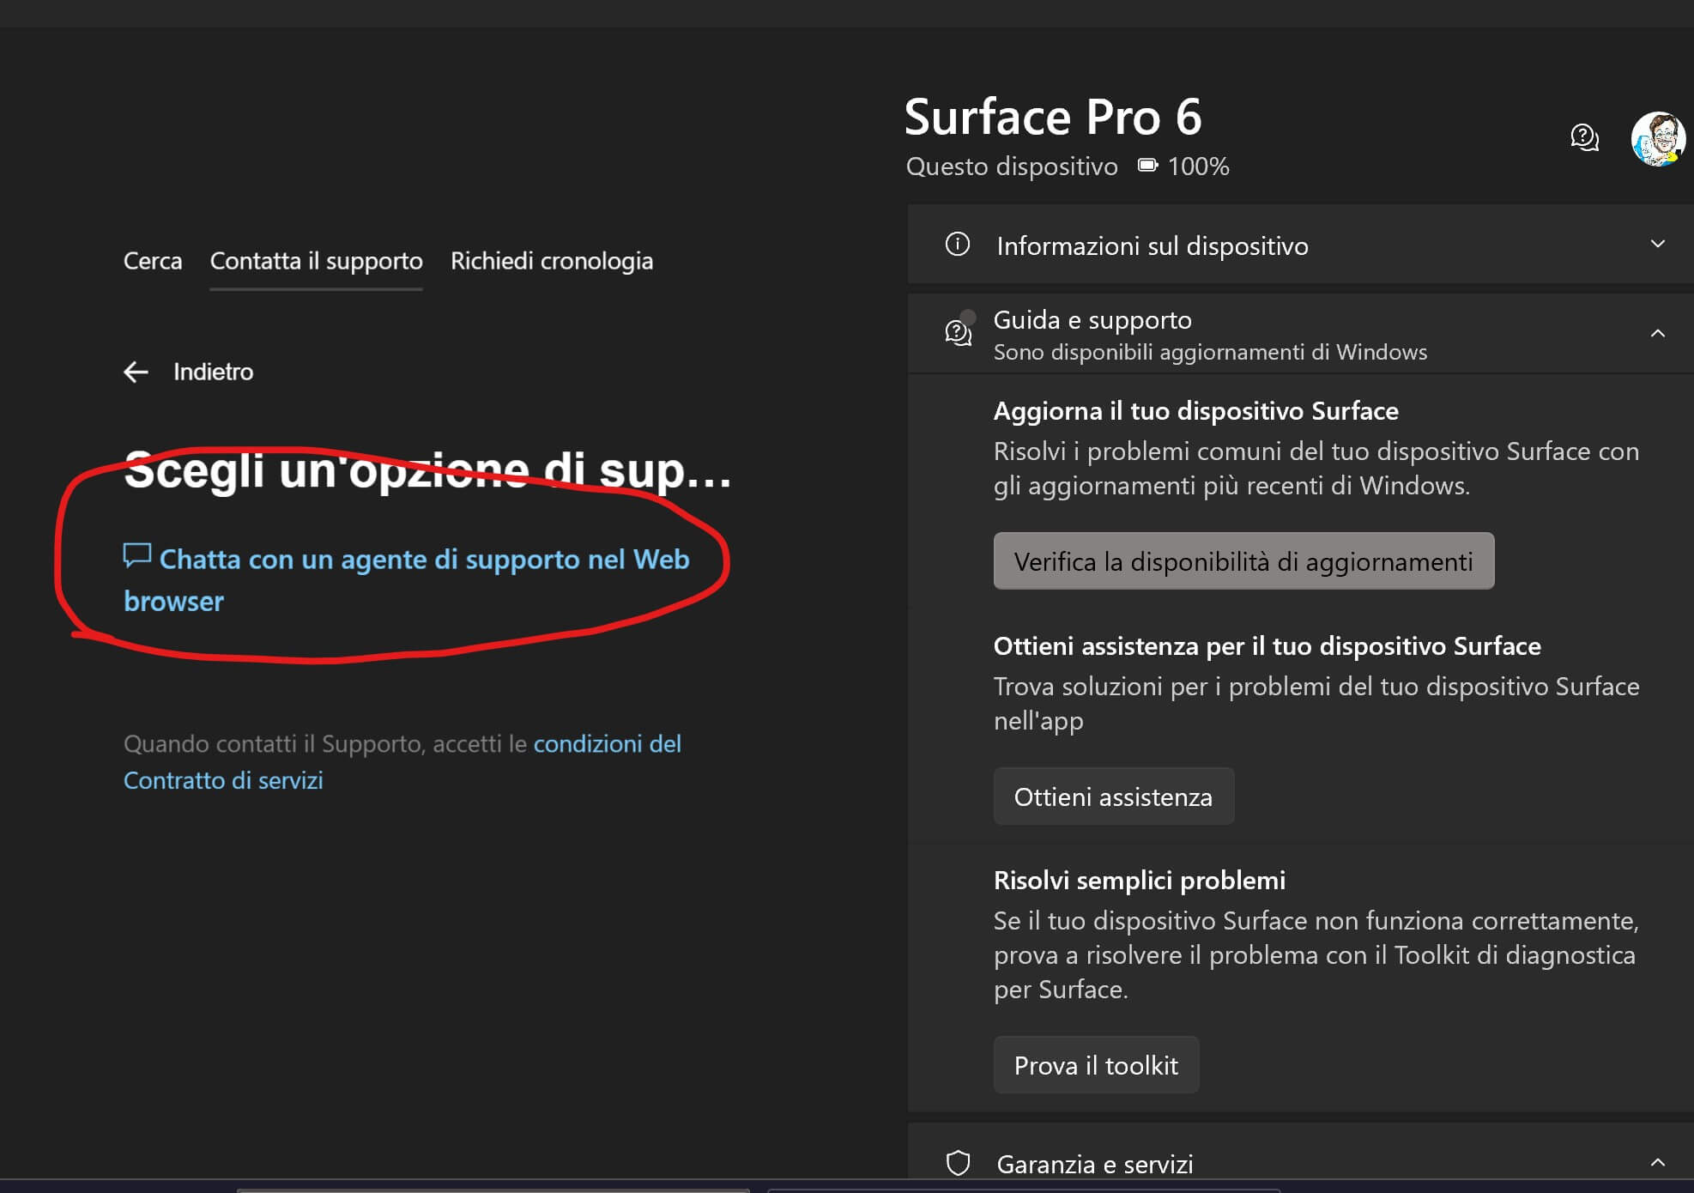Click the Guida e supporto help icon
The height and width of the screenshot is (1193, 1694).
point(959,332)
